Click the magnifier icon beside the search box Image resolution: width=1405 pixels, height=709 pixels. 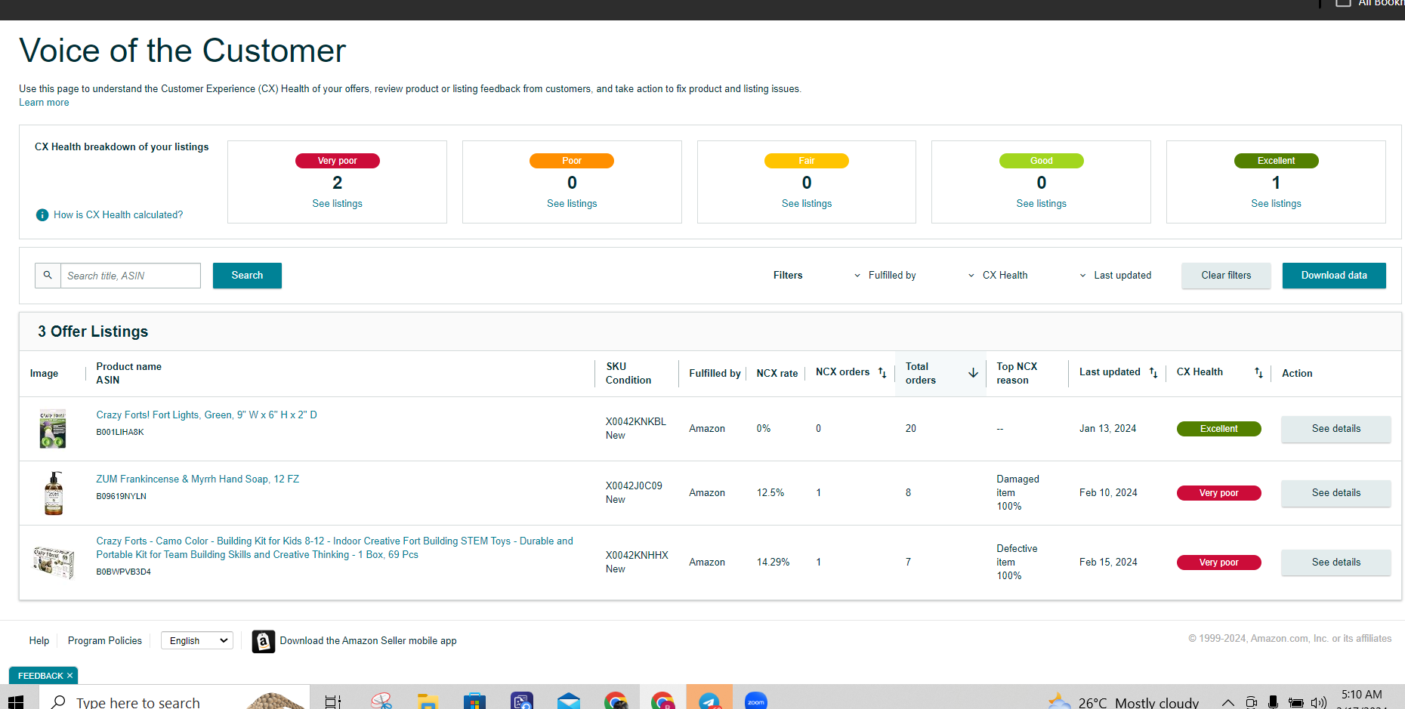point(48,276)
